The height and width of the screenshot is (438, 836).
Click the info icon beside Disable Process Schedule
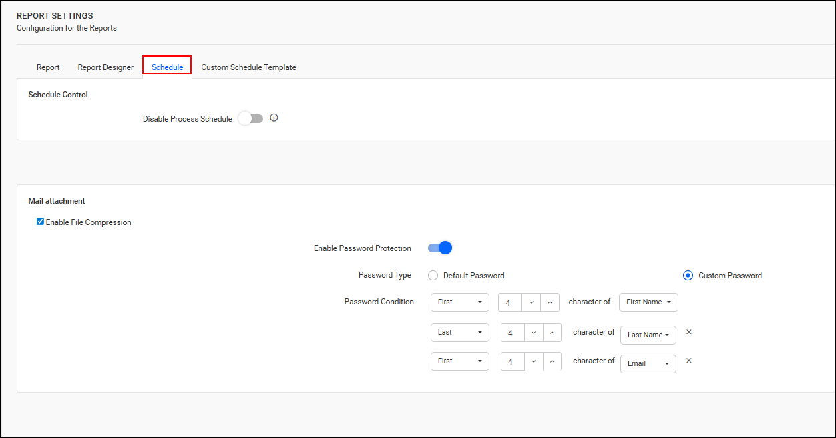click(274, 118)
